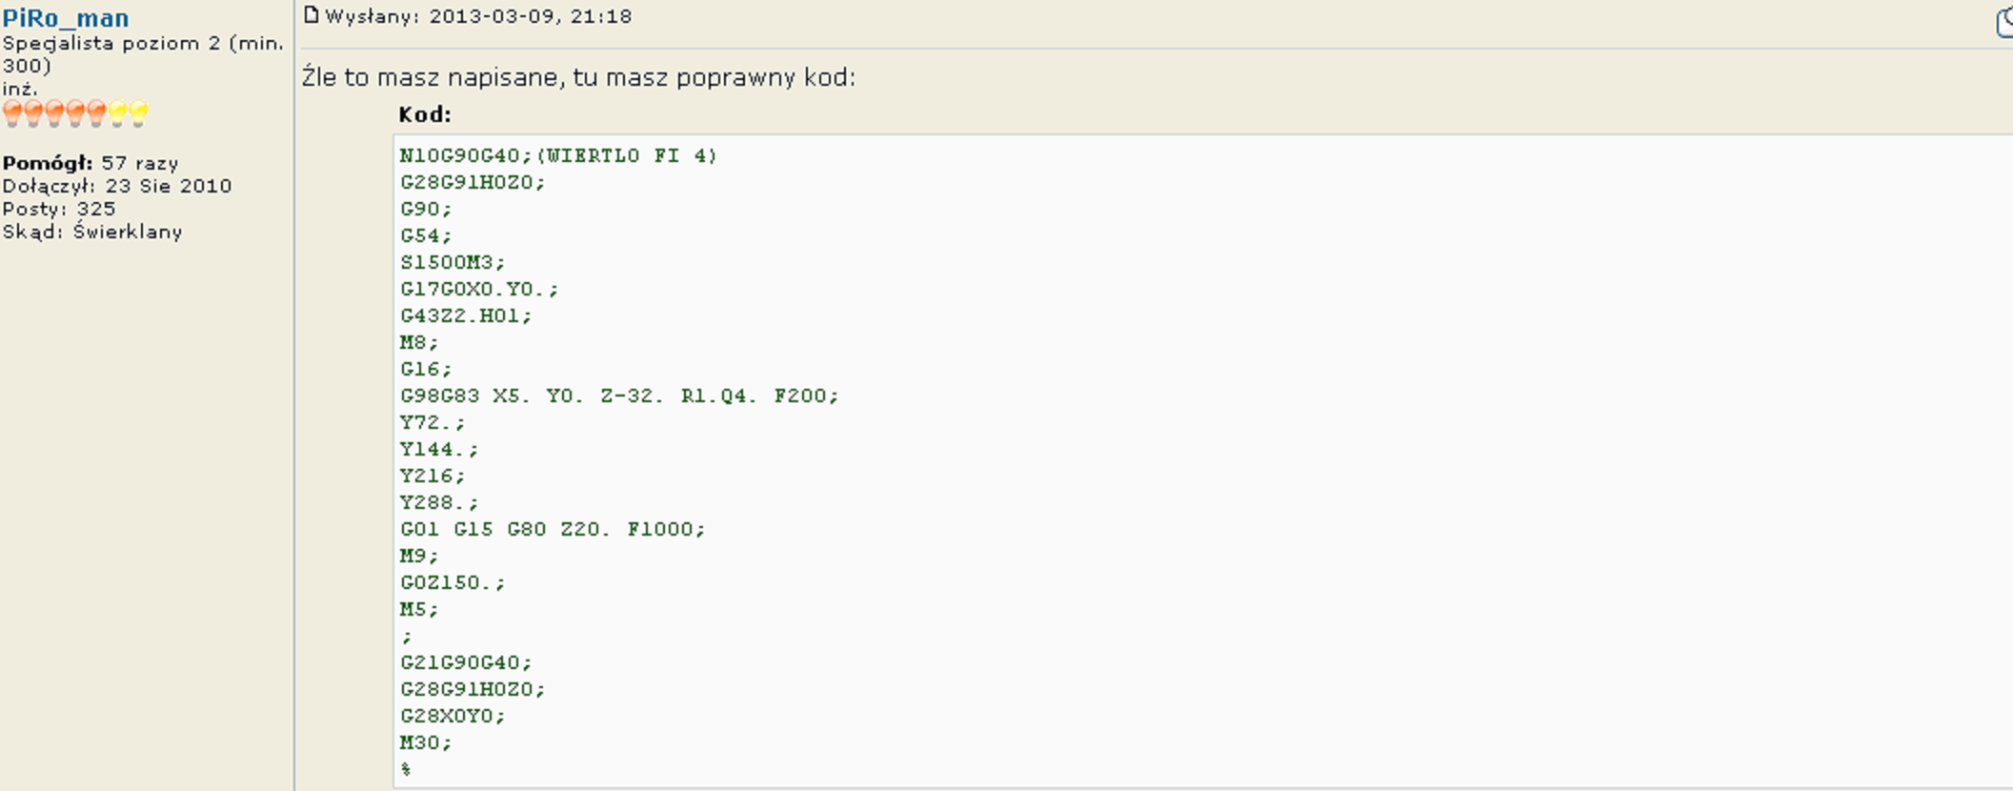
Task: Click the G98G83 drilling cycle code line
Action: (x=619, y=395)
